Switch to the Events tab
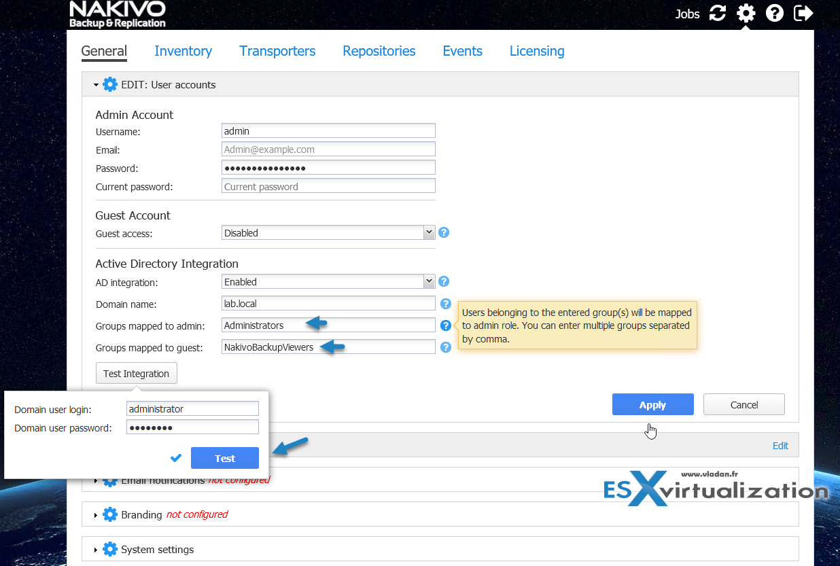Image resolution: width=840 pixels, height=566 pixels. click(462, 51)
